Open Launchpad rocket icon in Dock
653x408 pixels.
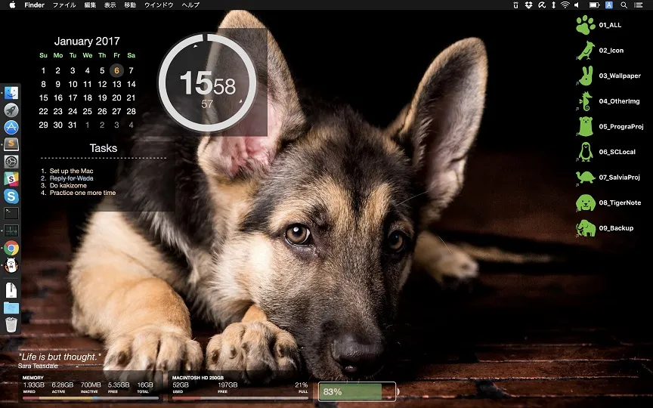[11, 110]
